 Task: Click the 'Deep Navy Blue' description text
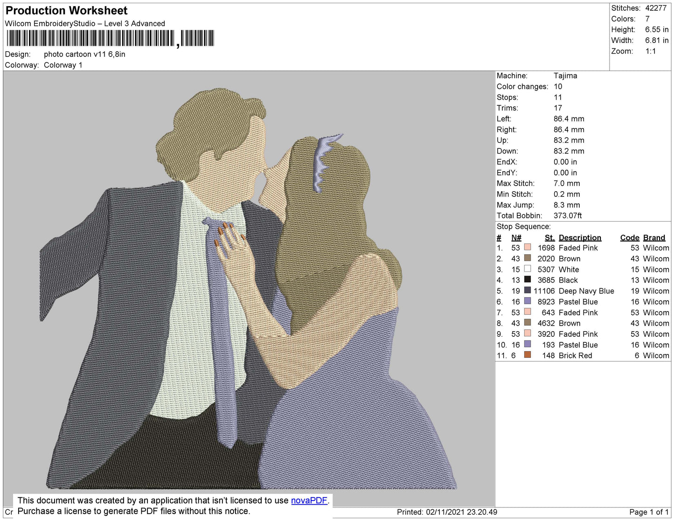point(586,291)
